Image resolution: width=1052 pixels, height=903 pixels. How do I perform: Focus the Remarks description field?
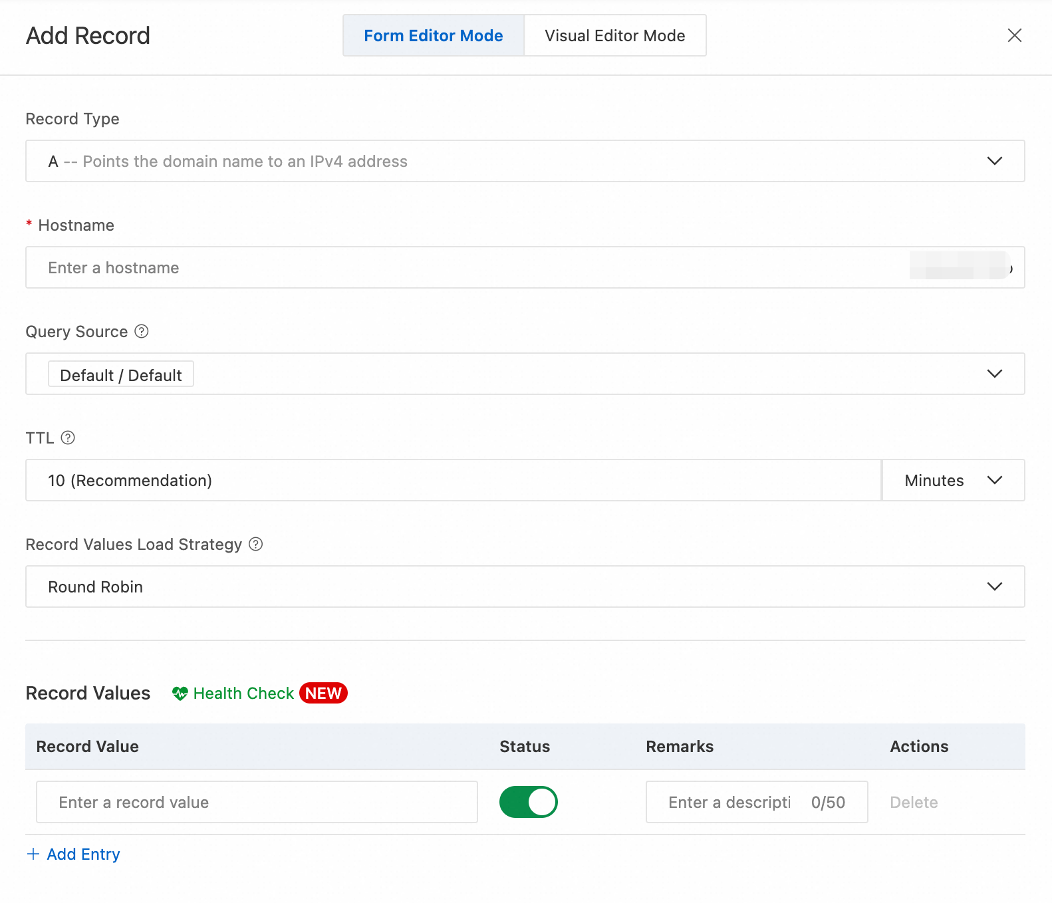pos(757,802)
